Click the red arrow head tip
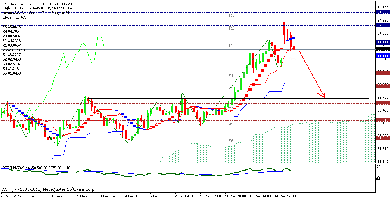The height and width of the screenshot is (199, 390). click(x=325, y=98)
